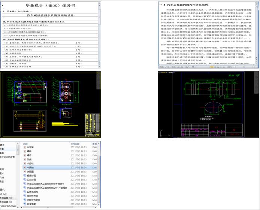This screenshot has height=210, width=260.
Task: Select the 原创性声明 file name
Action: pos(33,196)
